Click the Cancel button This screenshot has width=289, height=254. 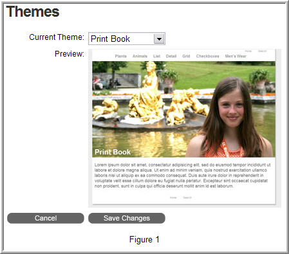pos(46,218)
